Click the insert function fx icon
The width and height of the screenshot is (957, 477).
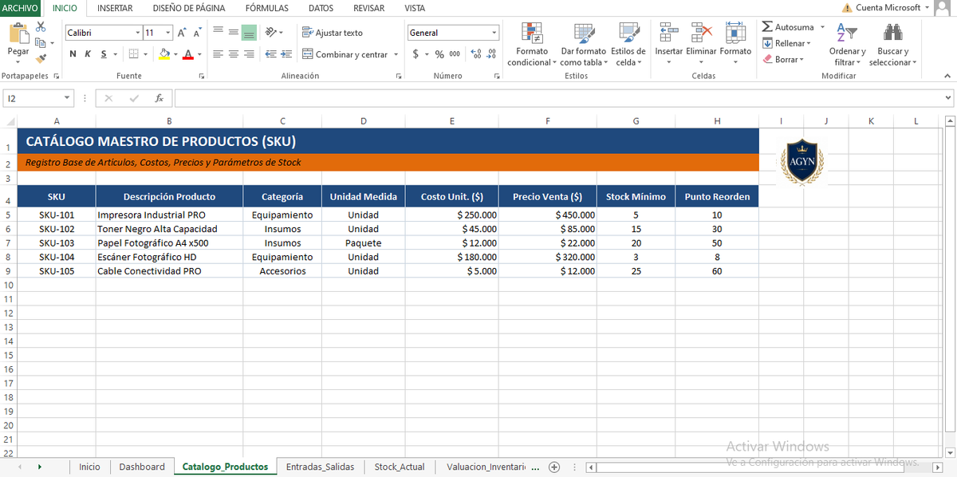point(159,98)
